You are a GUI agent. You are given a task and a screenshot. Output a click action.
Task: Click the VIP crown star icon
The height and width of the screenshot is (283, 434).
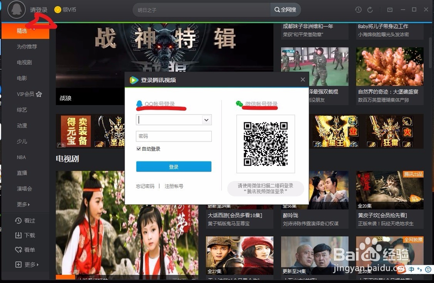click(39, 94)
